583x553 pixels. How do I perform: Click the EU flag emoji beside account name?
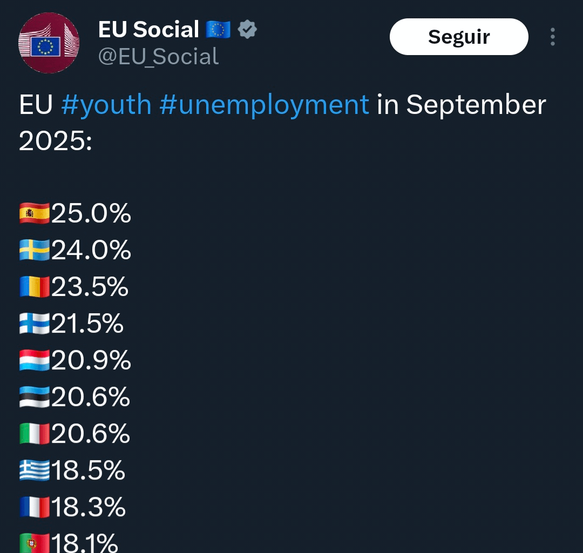pyautogui.click(x=218, y=30)
